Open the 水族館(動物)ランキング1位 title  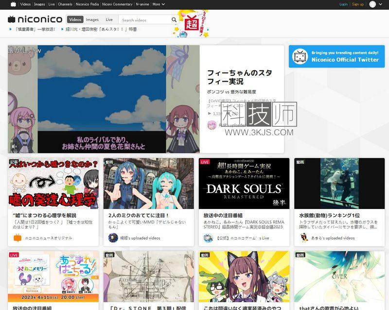[x=330, y=215]
